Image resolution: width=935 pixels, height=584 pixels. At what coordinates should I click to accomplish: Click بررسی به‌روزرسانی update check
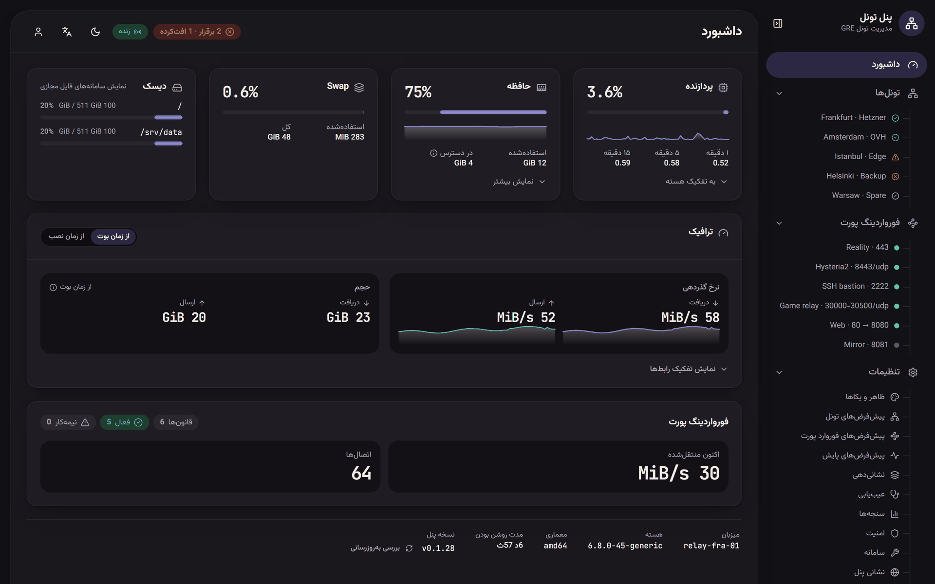382,548
